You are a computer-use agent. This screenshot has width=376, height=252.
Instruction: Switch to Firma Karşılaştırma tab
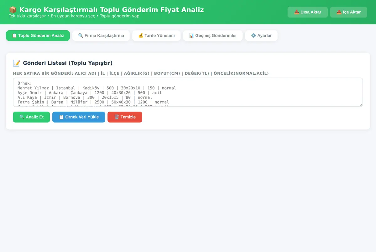pos(101,36)
